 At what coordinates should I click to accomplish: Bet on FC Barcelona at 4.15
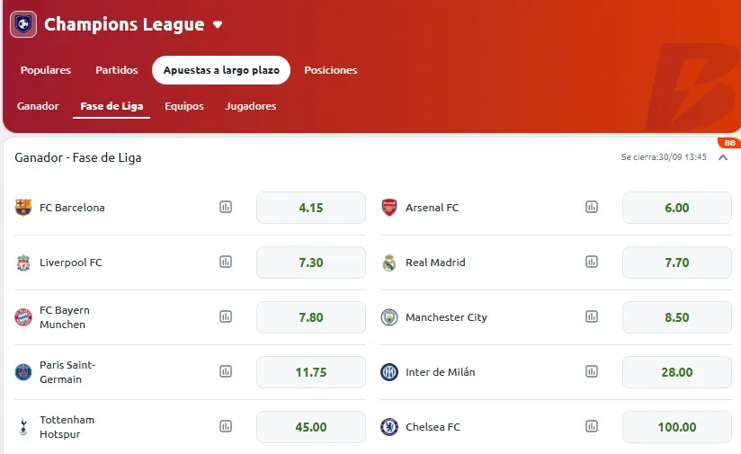point(311,208)
